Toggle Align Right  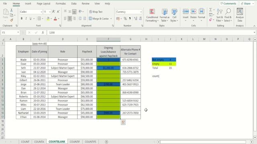74,19
